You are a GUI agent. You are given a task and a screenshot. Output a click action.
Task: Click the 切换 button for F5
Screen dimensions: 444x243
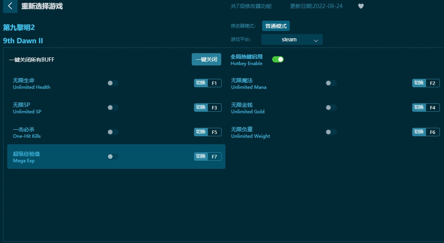(x=201, y=132)
